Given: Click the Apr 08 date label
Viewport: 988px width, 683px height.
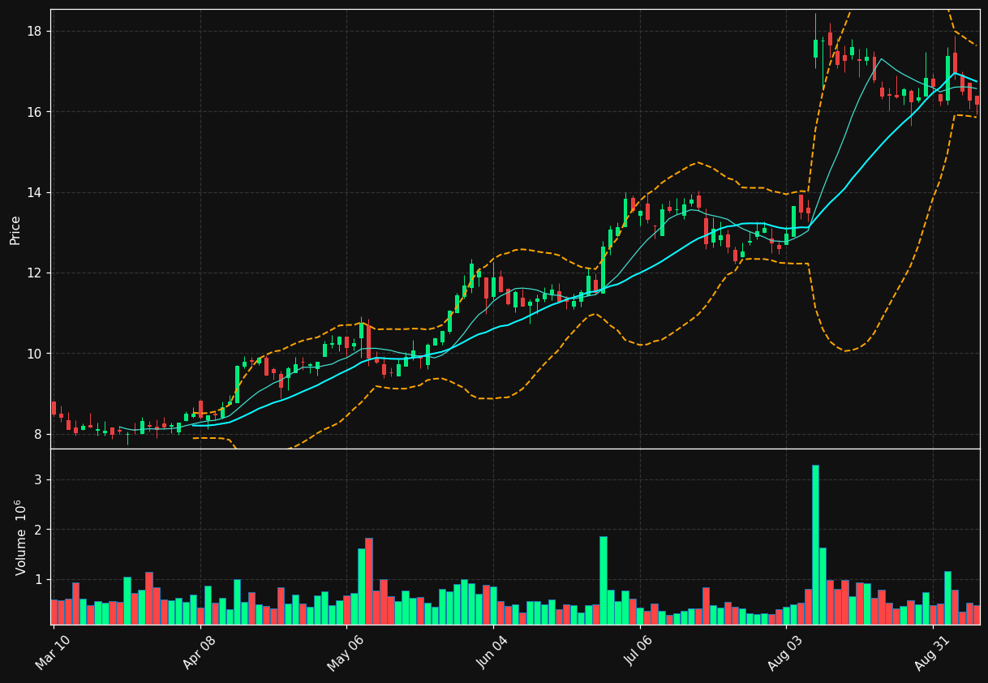Looking at the screenshot, I should (200, 652).
